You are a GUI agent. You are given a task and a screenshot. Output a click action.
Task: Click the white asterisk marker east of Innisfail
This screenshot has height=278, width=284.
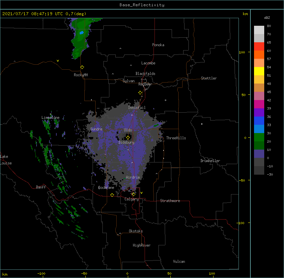165,100
